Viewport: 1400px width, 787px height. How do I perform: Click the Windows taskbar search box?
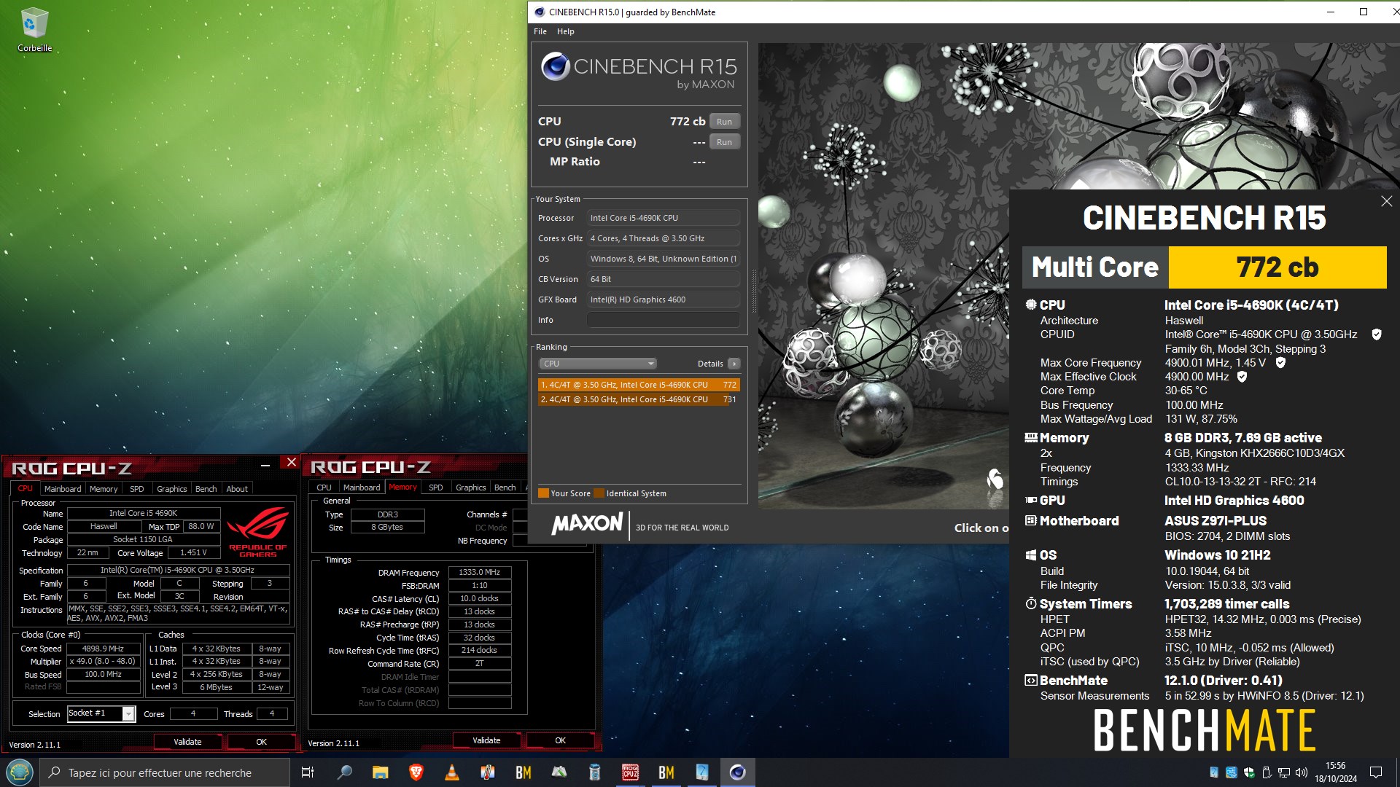tap(165, 772)
